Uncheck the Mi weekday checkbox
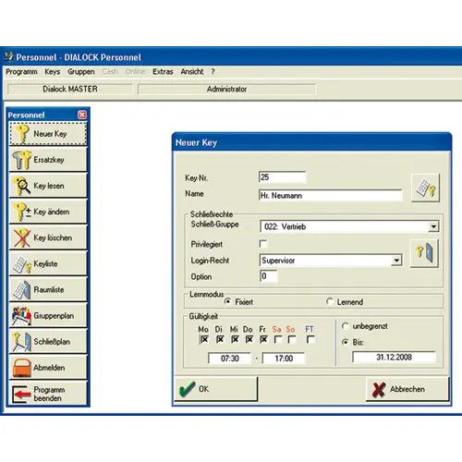The height and width of the screenshot is (462, 462). click(x=235, y=339)
